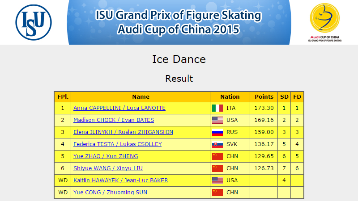The height and width of the screenshot is (201, 358).
Task: Click the Grand Prix banner image
Action: [179, 22]
